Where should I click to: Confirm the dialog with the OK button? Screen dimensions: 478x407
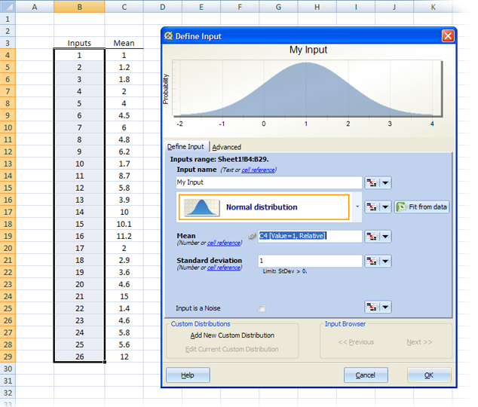pyautogui.click(x=428, y=375)
